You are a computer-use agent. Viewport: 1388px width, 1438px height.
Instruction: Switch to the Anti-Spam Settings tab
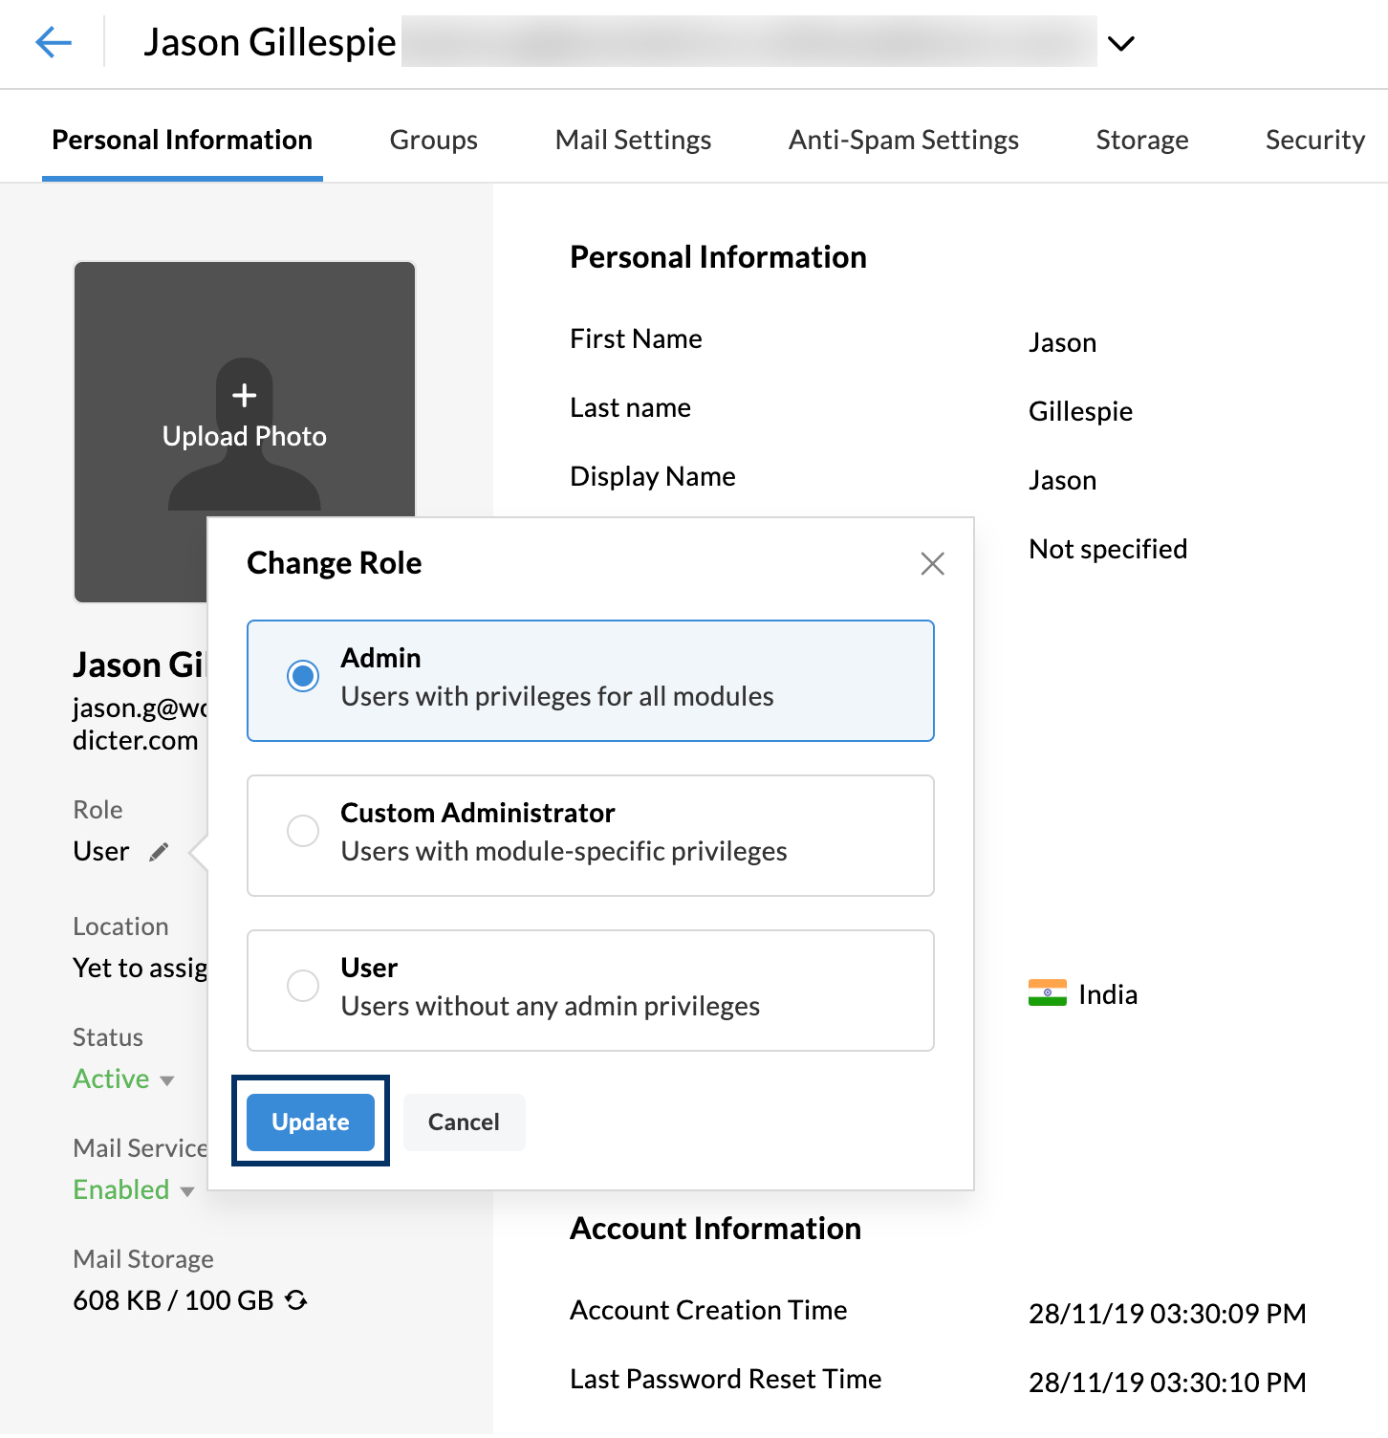pyautogui.click(x=902, y=140)
